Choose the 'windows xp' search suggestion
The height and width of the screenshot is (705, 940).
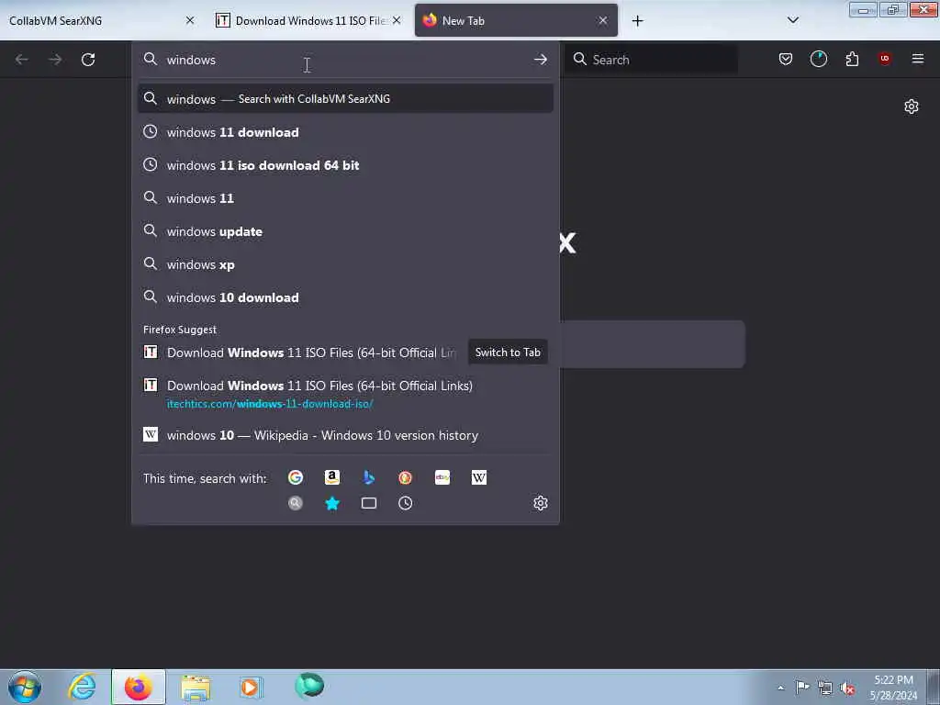pyautogui.click(x=345, y=264)
